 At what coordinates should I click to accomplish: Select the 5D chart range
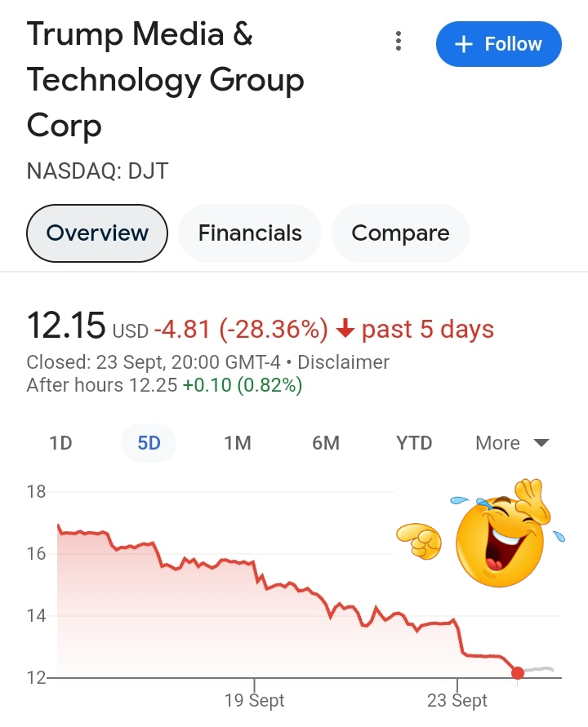coord(149,443)
